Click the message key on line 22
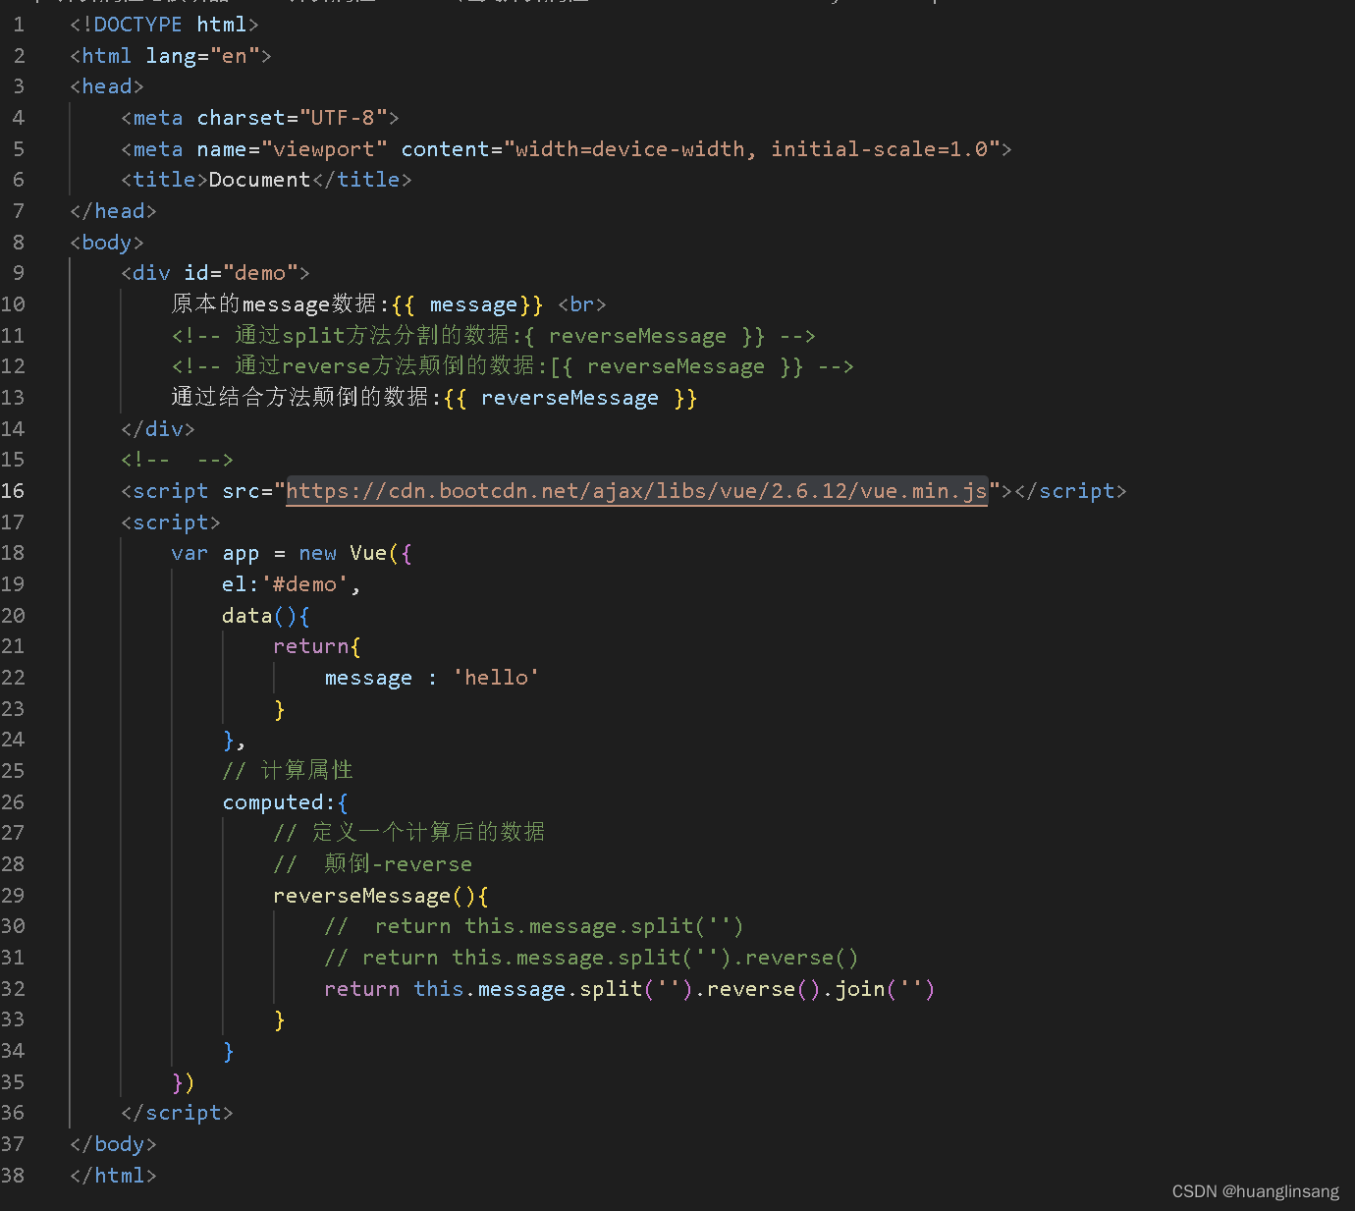This screenshot has height=1211, width=1355. 368,678
